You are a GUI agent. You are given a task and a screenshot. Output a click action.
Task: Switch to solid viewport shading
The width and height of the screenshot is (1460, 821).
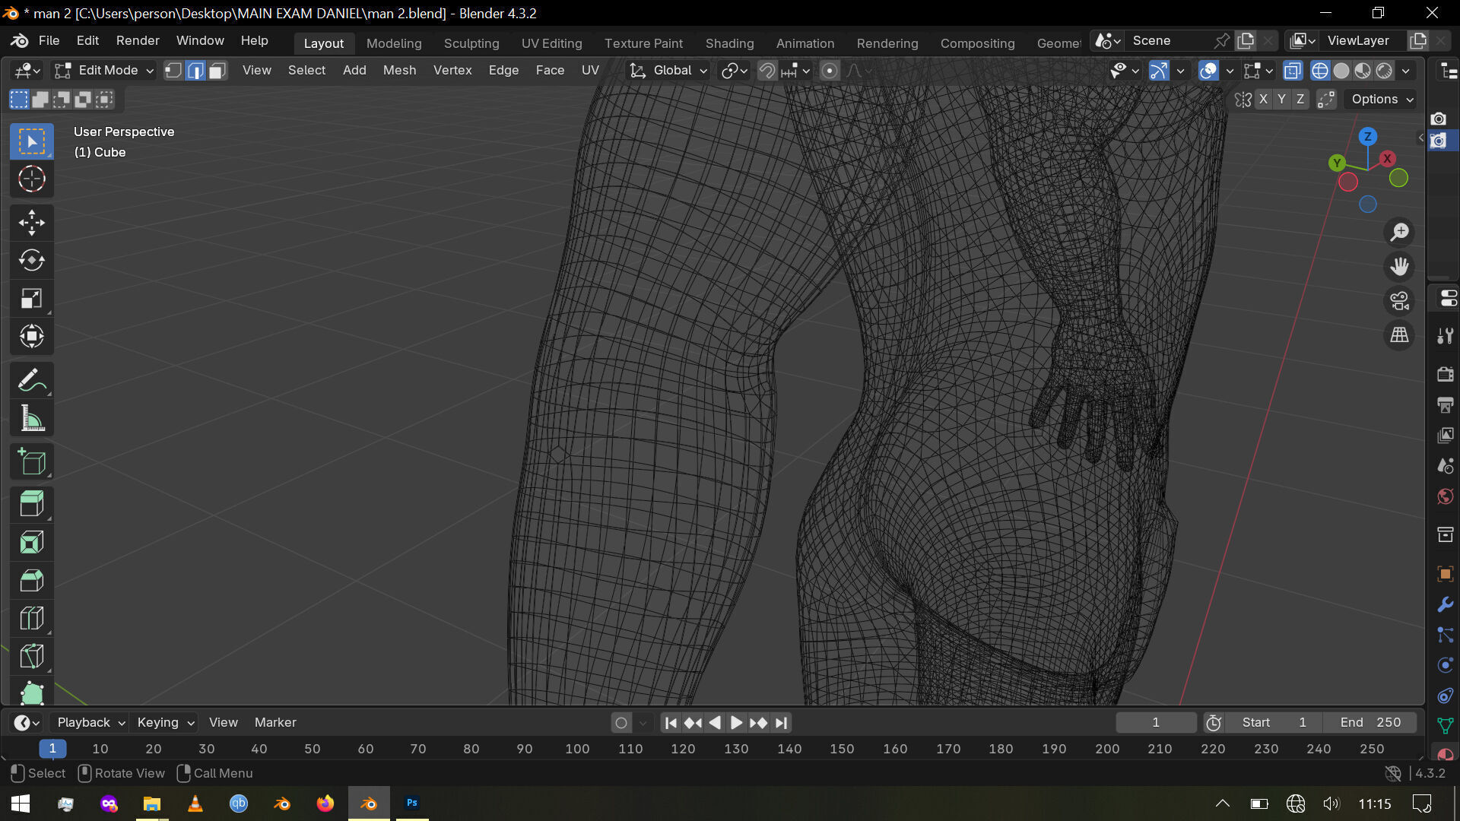tap(1341, 71)
